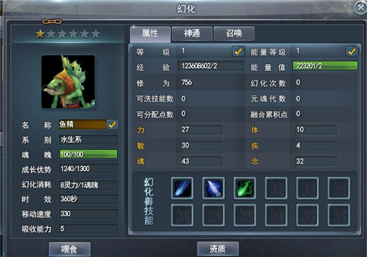Screen dimensions: 367x257
Task: Click the gold chain link icon
Action: [x=52, y=22]
